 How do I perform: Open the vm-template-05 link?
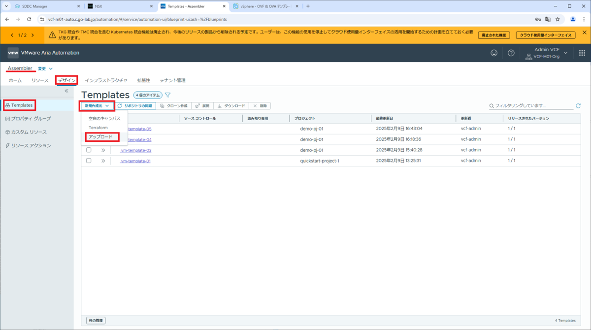[x=139, y=129]
